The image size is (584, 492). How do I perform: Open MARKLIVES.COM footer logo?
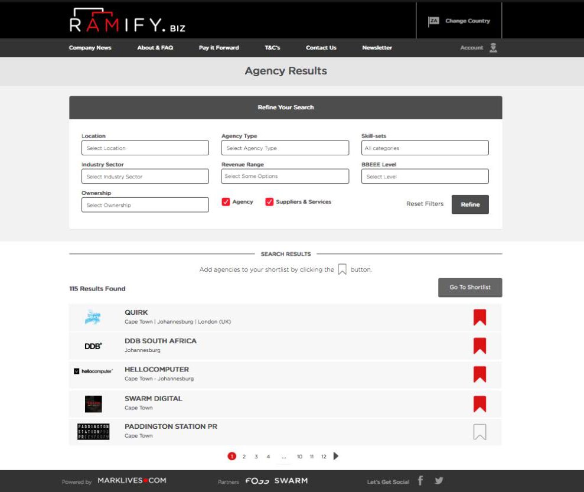point(132,480)
